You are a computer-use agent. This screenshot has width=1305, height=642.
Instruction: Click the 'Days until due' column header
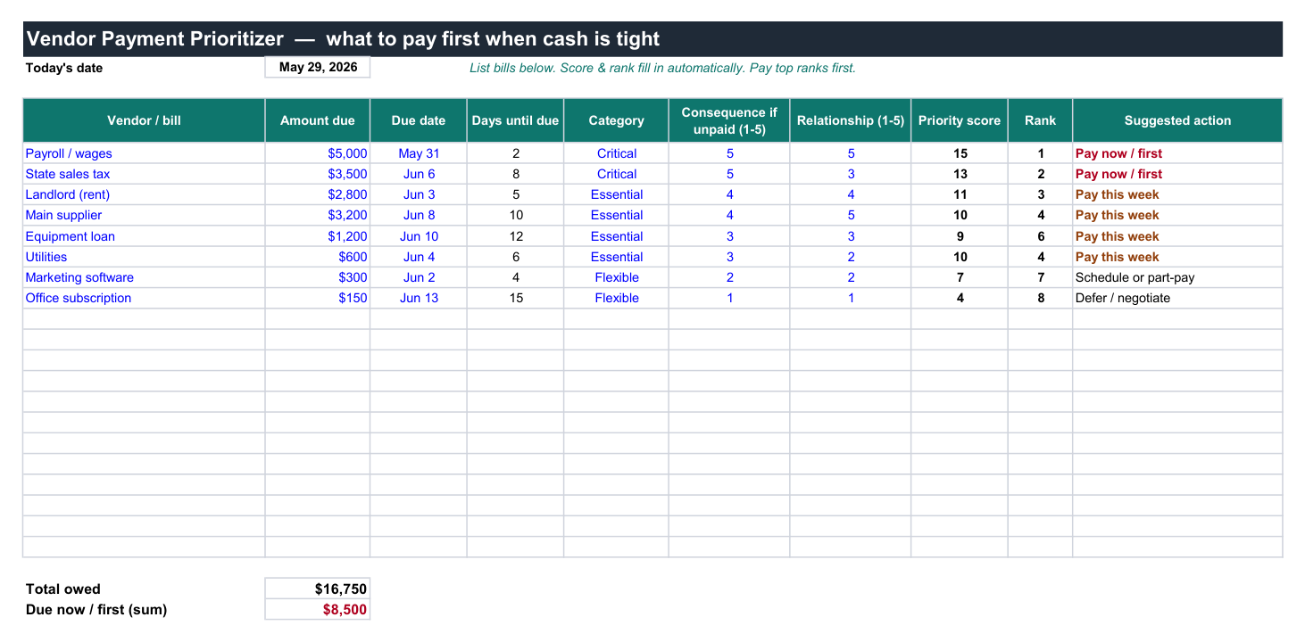click(515, 120)
